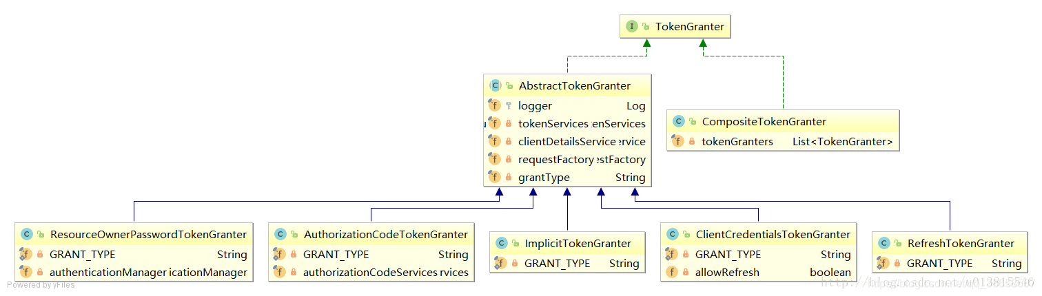The image size is (1042, 296).
Task: Click String type of grantType field
Action: (631, 177)
